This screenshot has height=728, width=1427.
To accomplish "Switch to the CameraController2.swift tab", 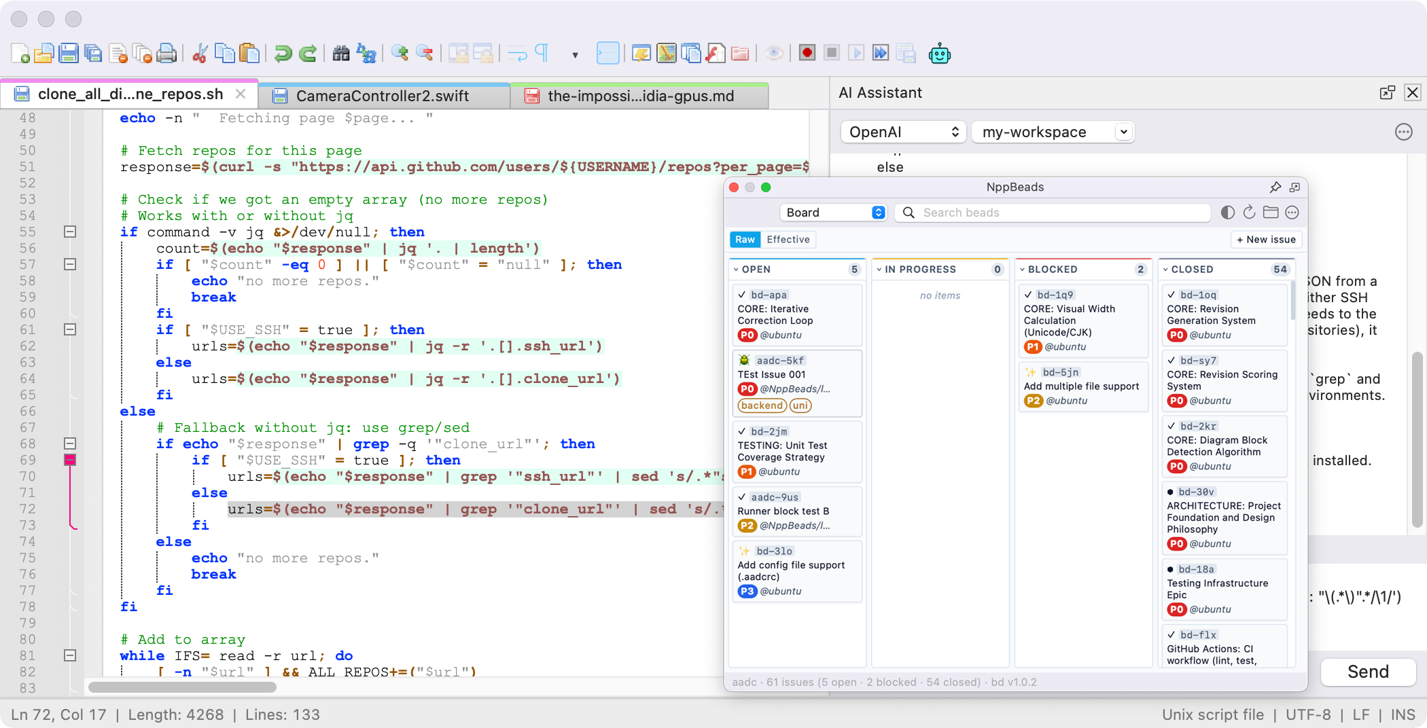I will click(384, 96).
